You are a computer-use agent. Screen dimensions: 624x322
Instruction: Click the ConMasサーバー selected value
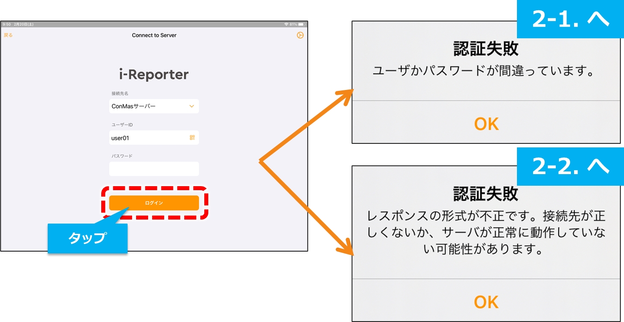point(134,106)
